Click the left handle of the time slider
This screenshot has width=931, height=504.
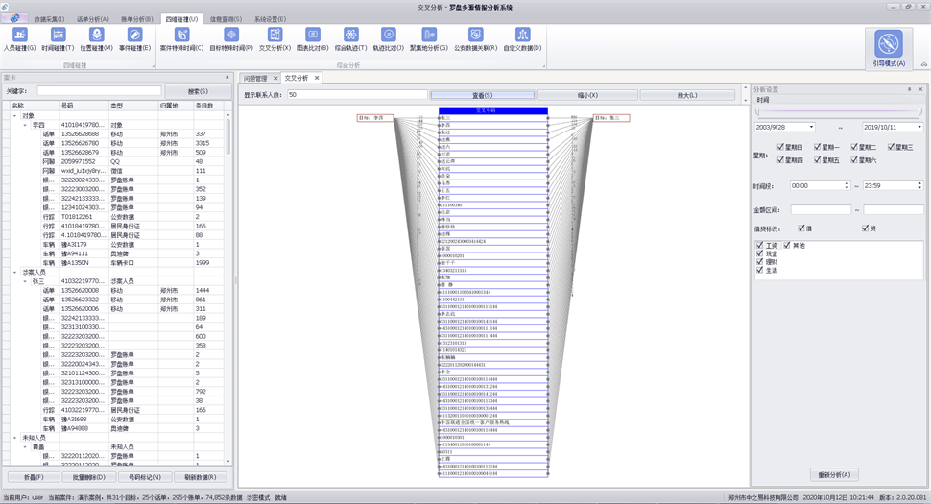(757, 111)
